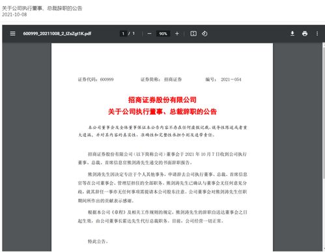
Task: Click the securities code 证券代码: 600999
Action: [96, 79]
